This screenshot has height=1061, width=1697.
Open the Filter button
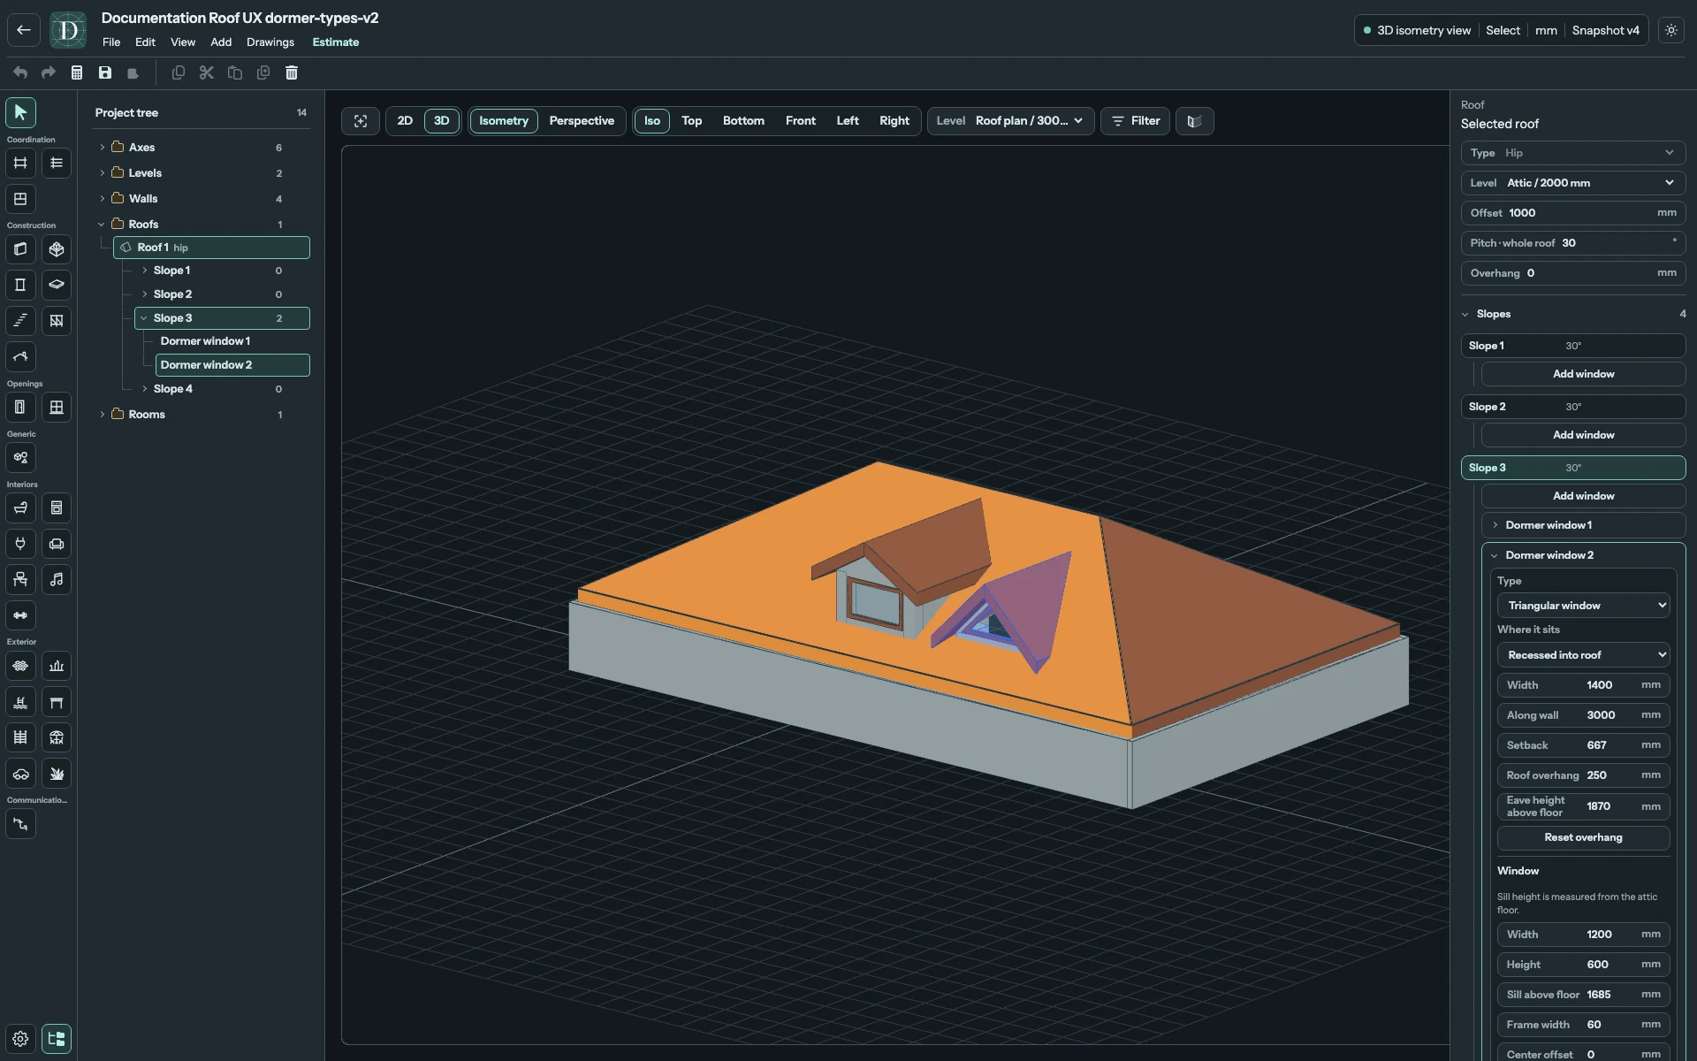pos(1136,121)
